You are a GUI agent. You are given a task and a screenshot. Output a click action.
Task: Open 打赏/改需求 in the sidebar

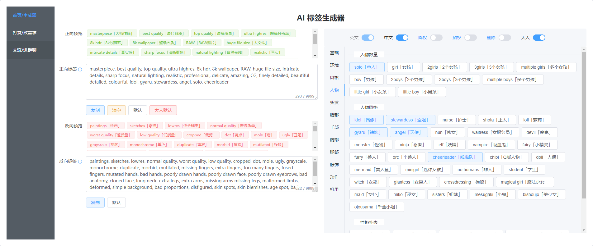click(x=25, y=33)
